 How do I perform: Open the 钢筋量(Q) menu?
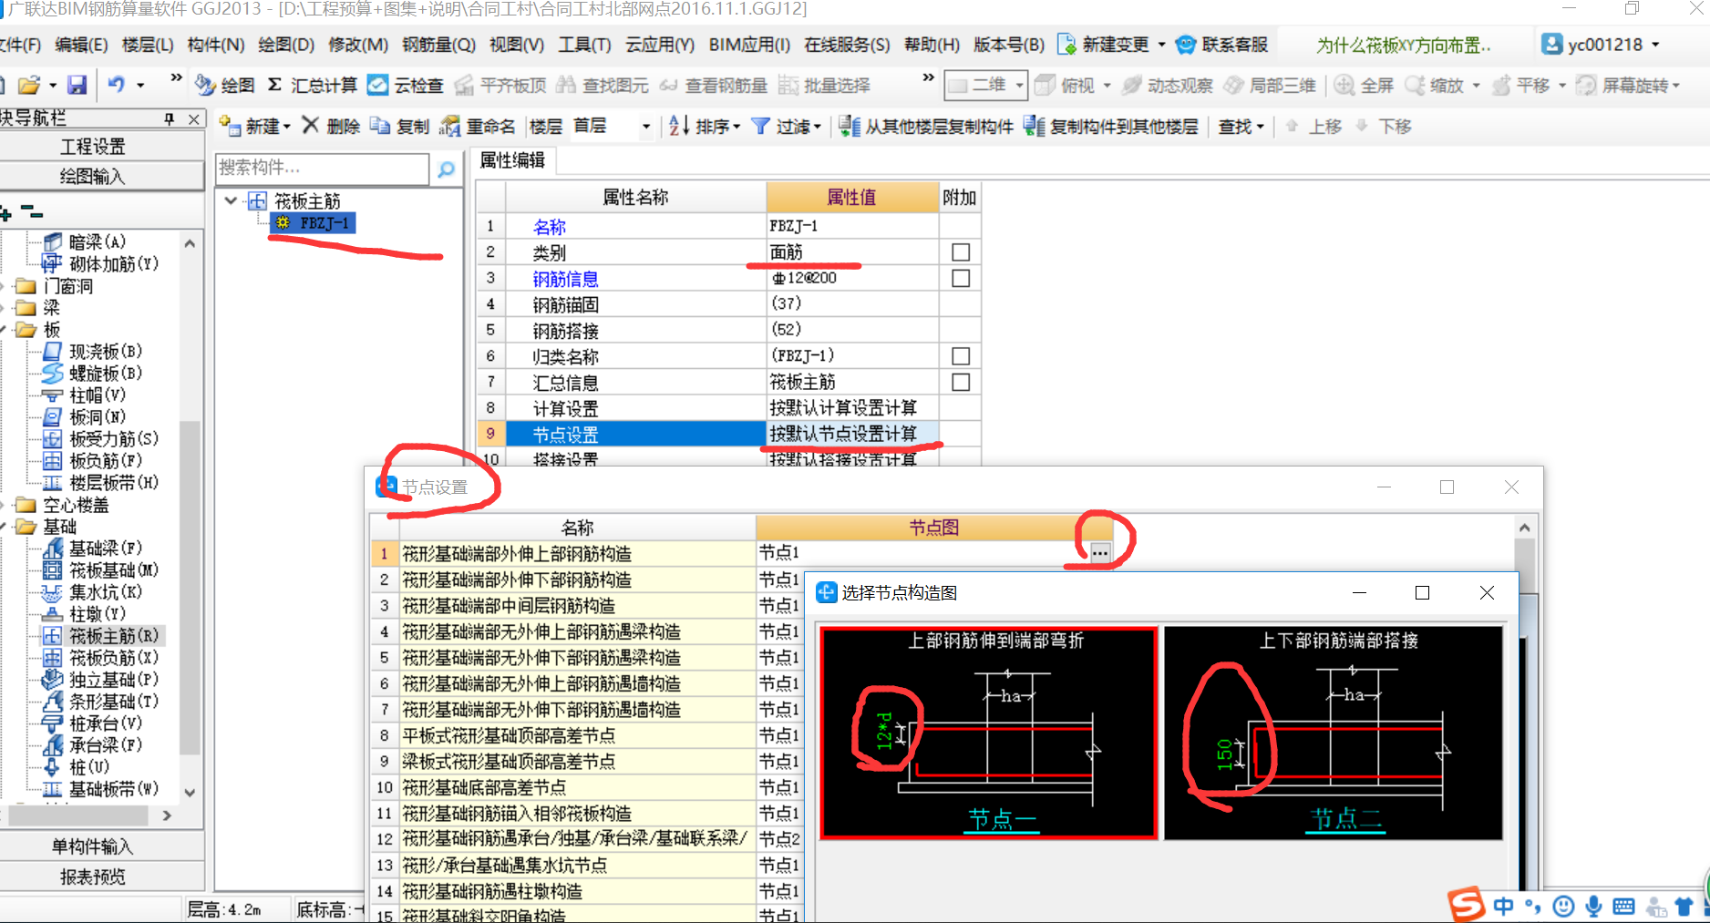438,44
